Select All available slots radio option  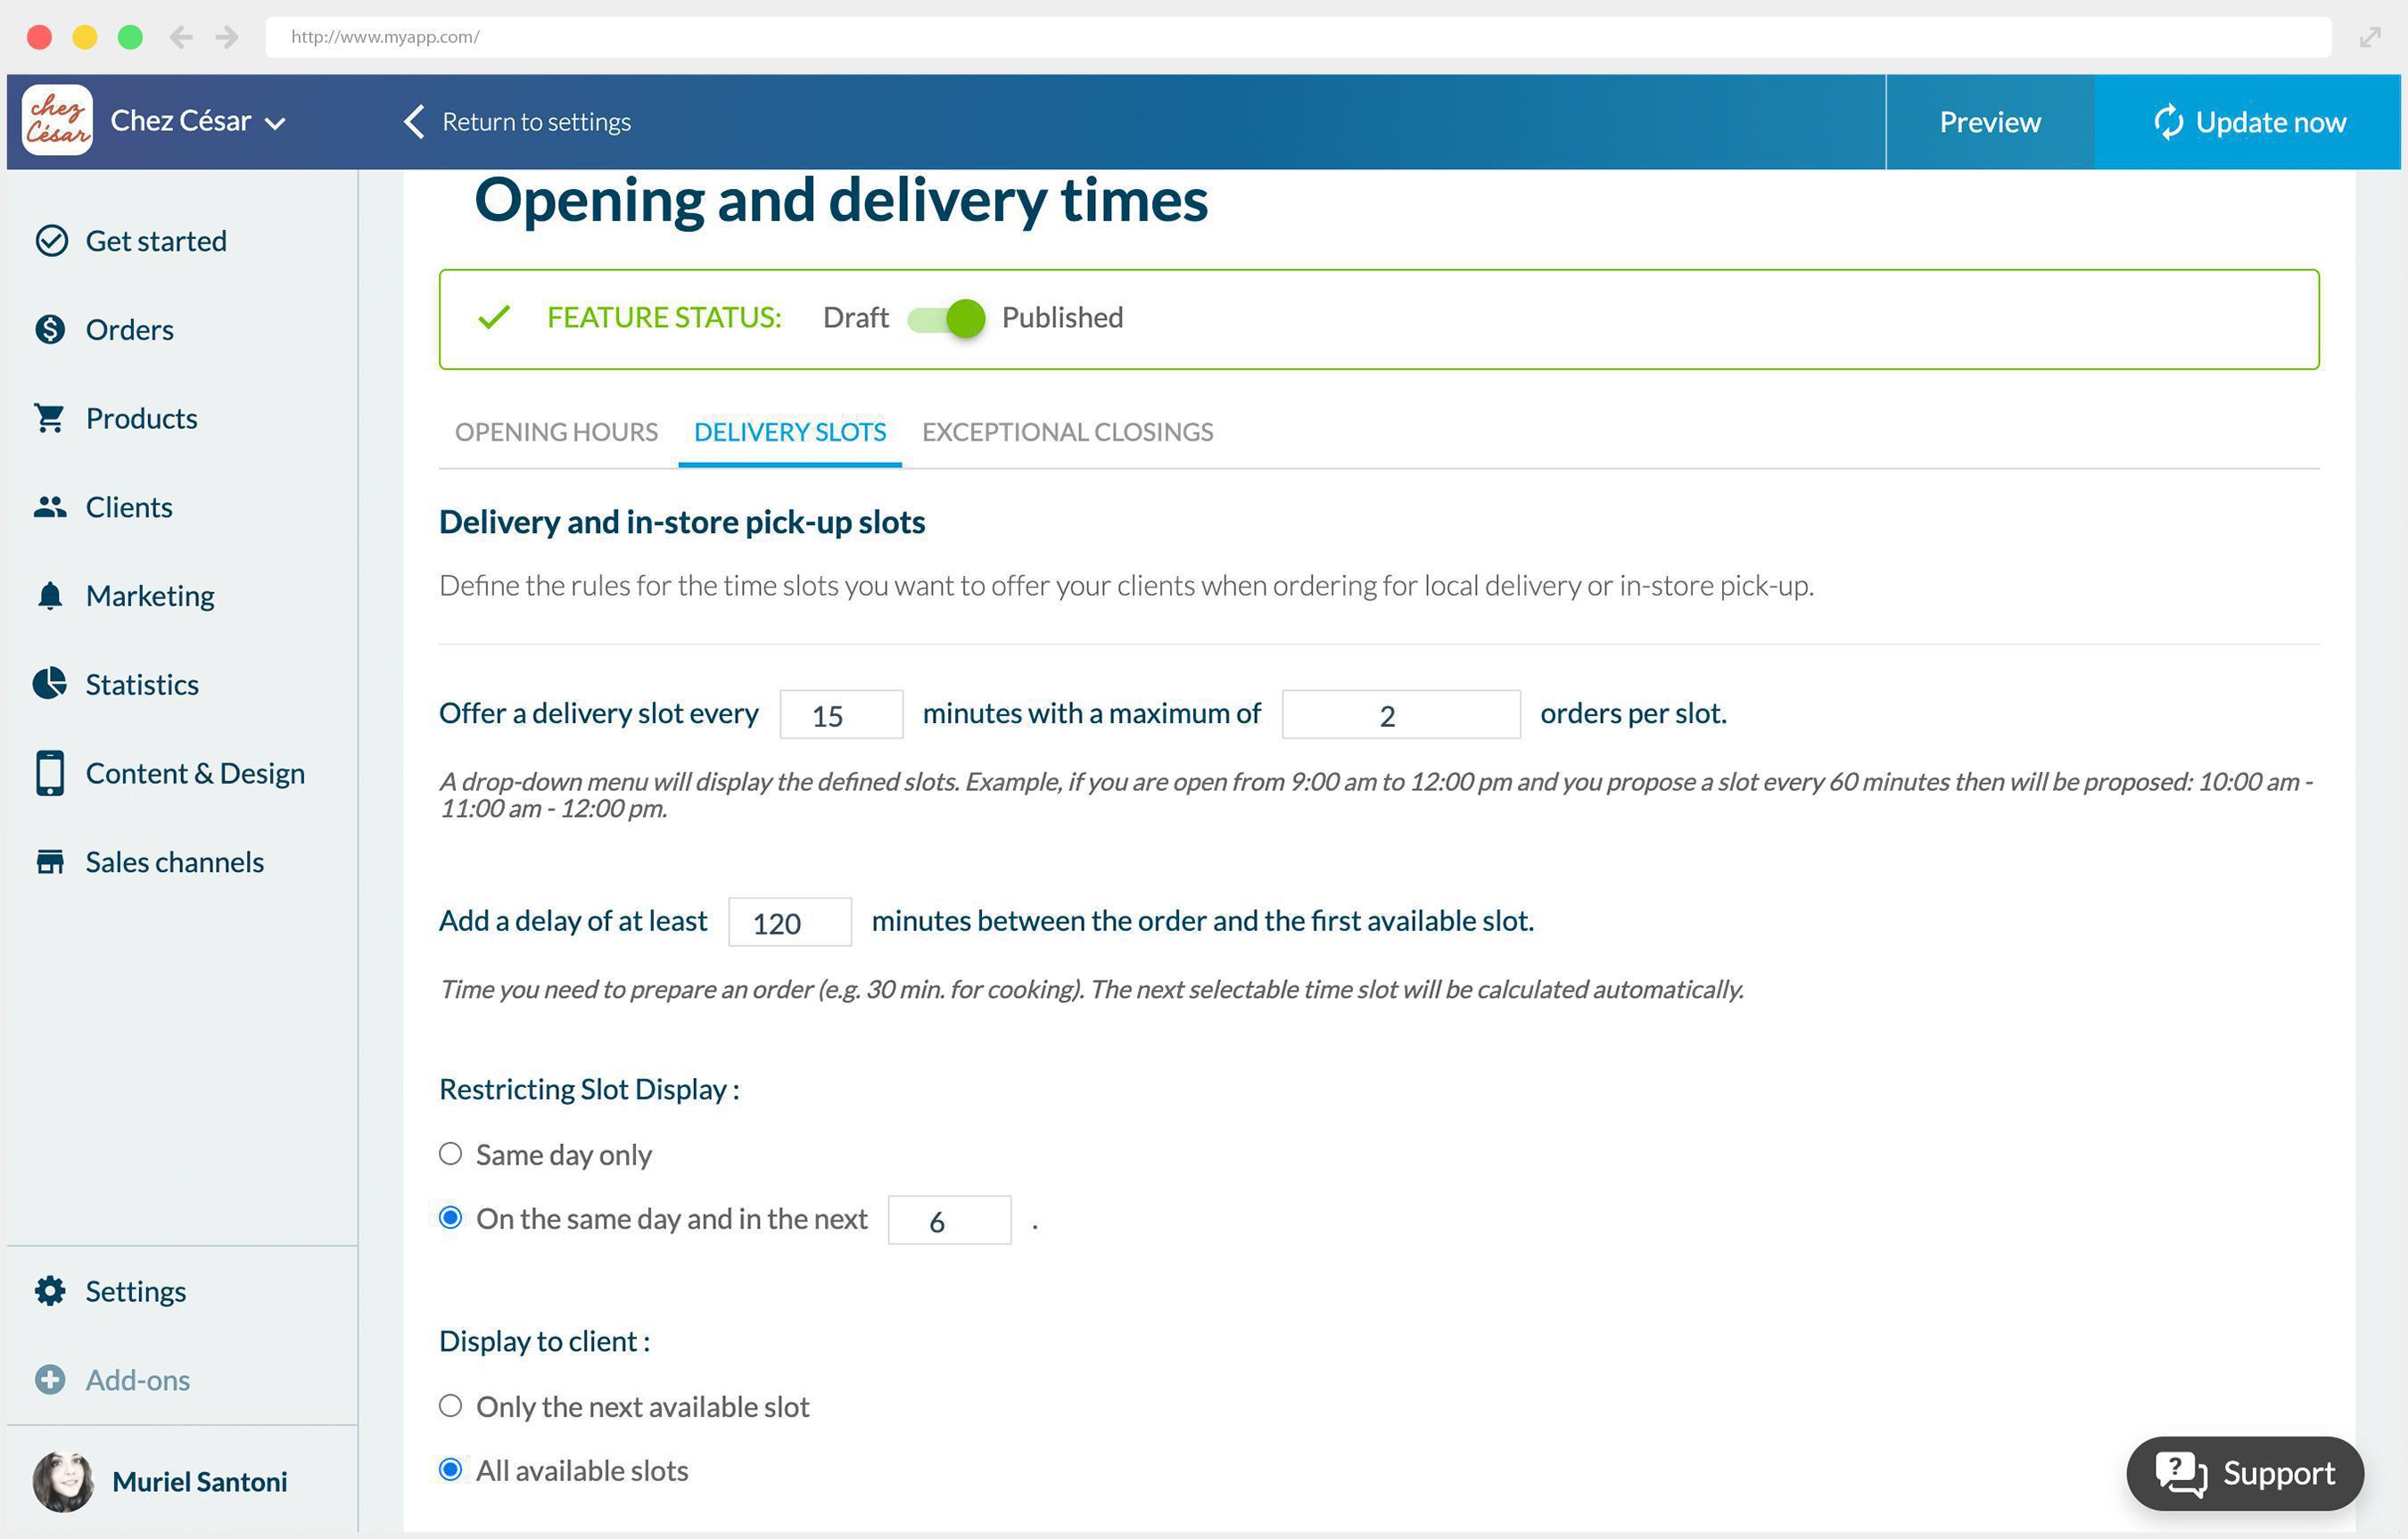point(451,1470)
